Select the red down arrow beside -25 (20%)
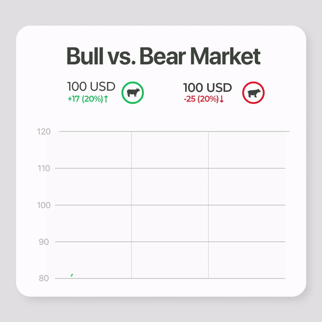Viewport: 322px width, 322px height. point(222,99)
